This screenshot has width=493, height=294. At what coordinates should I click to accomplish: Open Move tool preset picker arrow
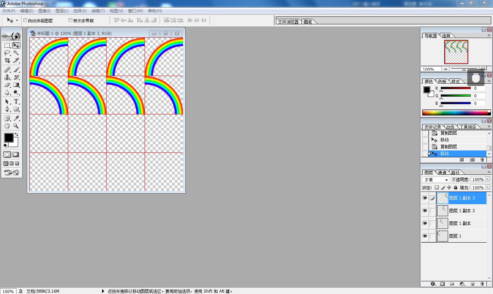(17, 21)
